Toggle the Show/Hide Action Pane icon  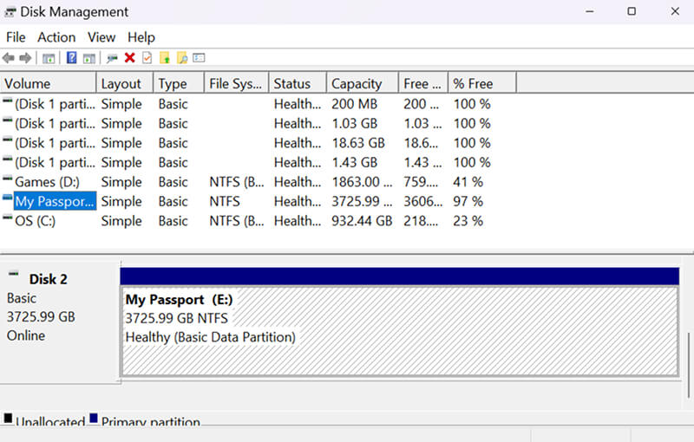(x=89, y=58)
